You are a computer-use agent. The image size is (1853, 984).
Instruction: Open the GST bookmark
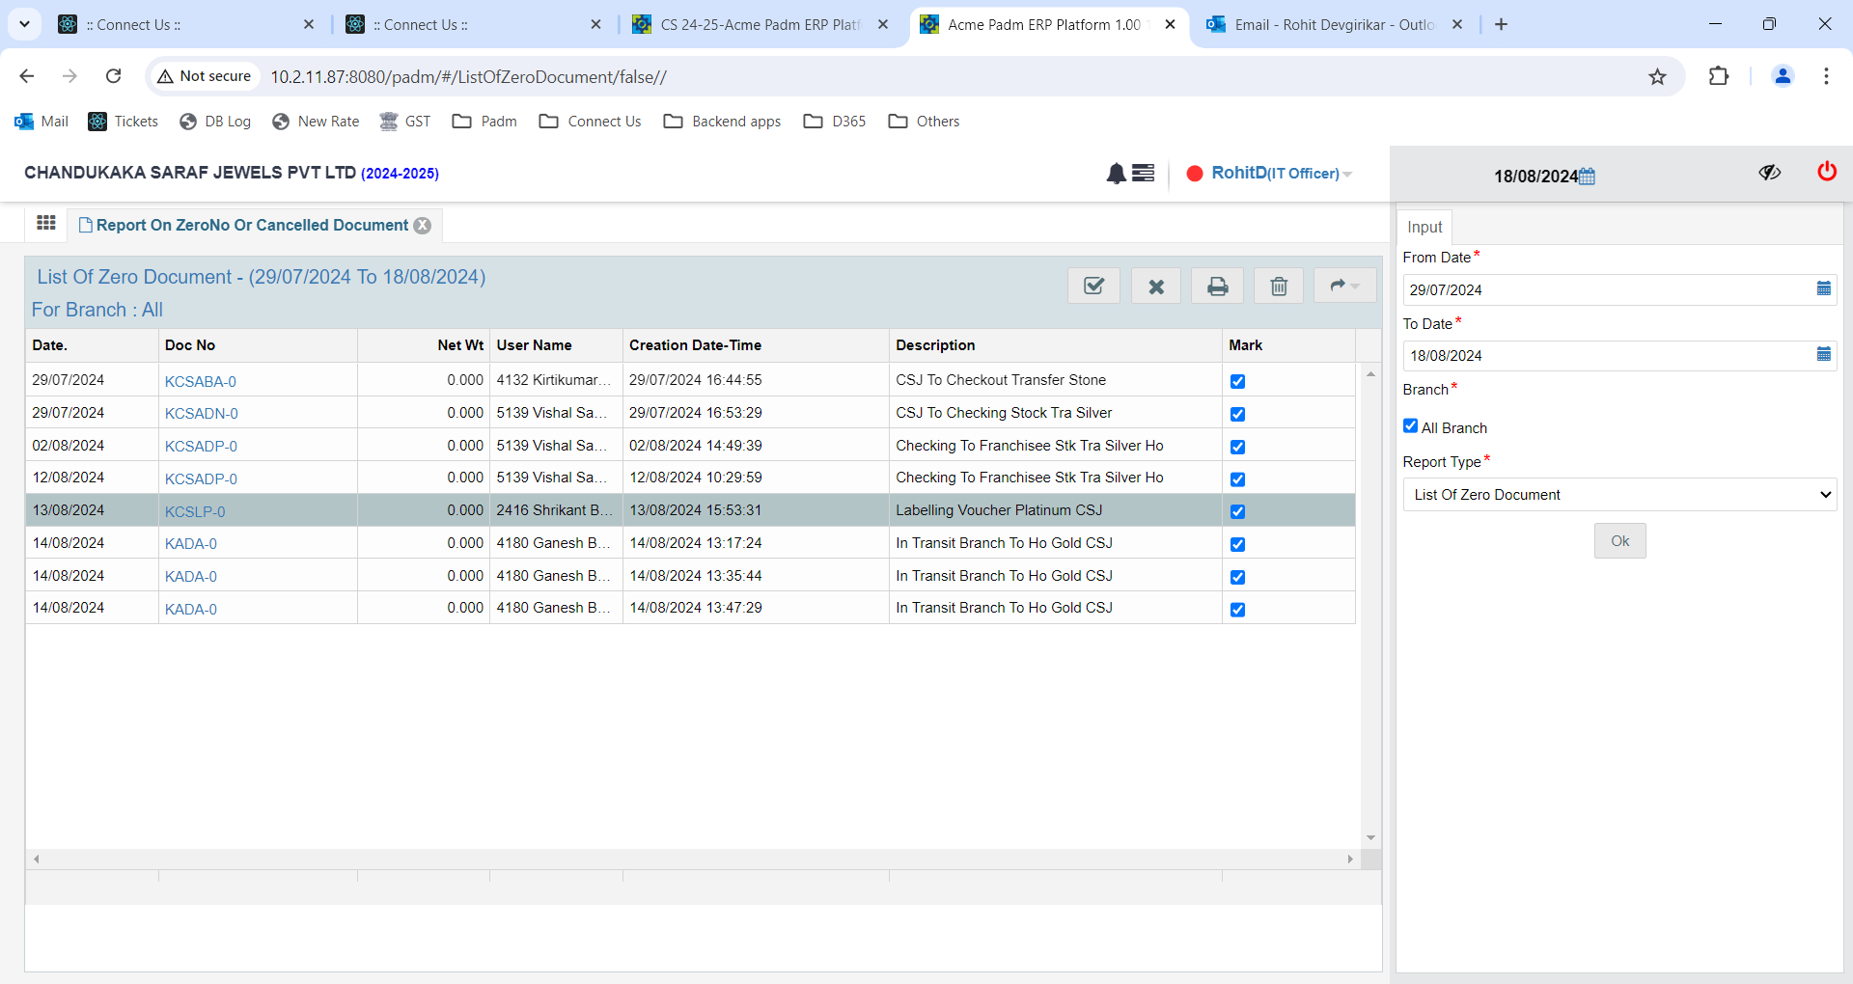click(405, 122)
